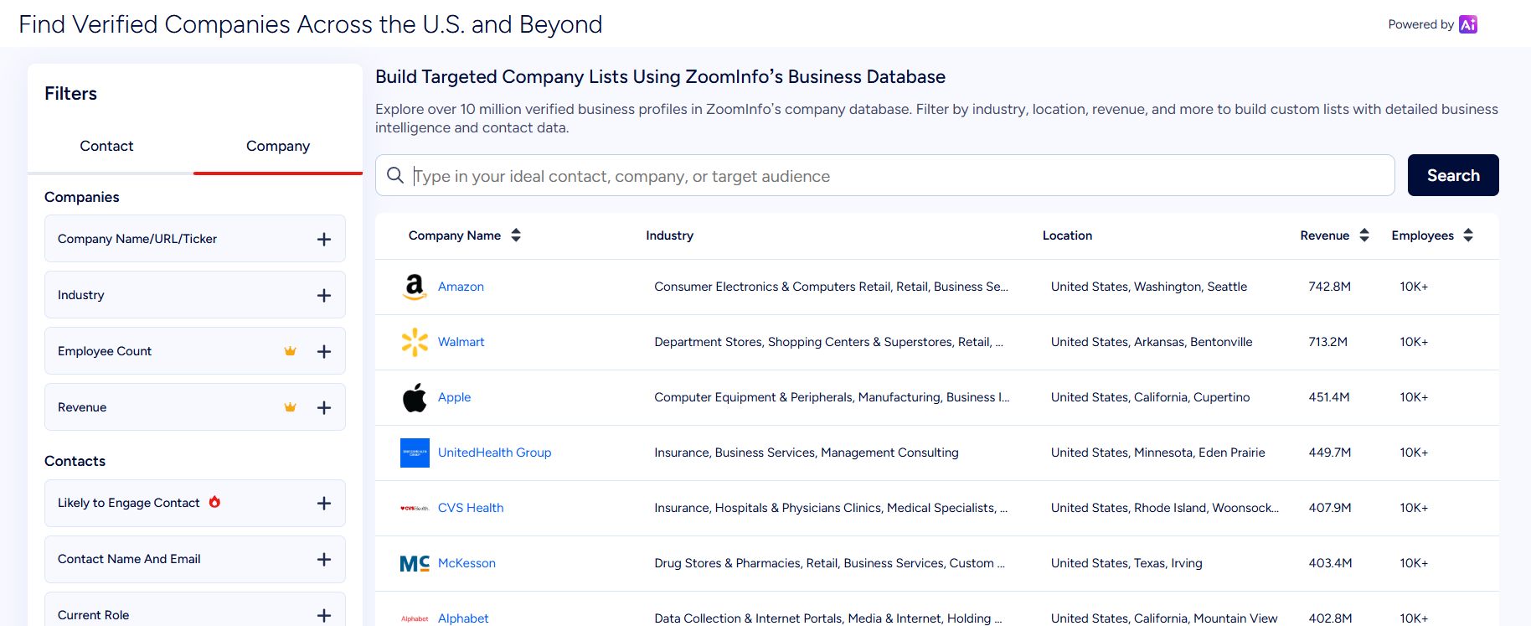Click Amazon's 10K+ employees value
The width and height of the screenshot is (1531, 626).
1414,287
